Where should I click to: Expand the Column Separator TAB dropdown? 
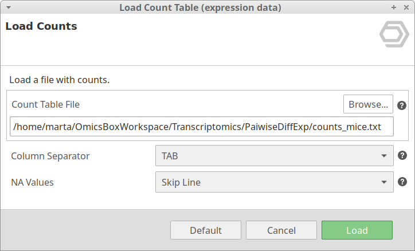pos(274,155)
